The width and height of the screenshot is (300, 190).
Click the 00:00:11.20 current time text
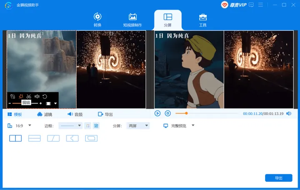pyautogui.click(x=252, y=114)
